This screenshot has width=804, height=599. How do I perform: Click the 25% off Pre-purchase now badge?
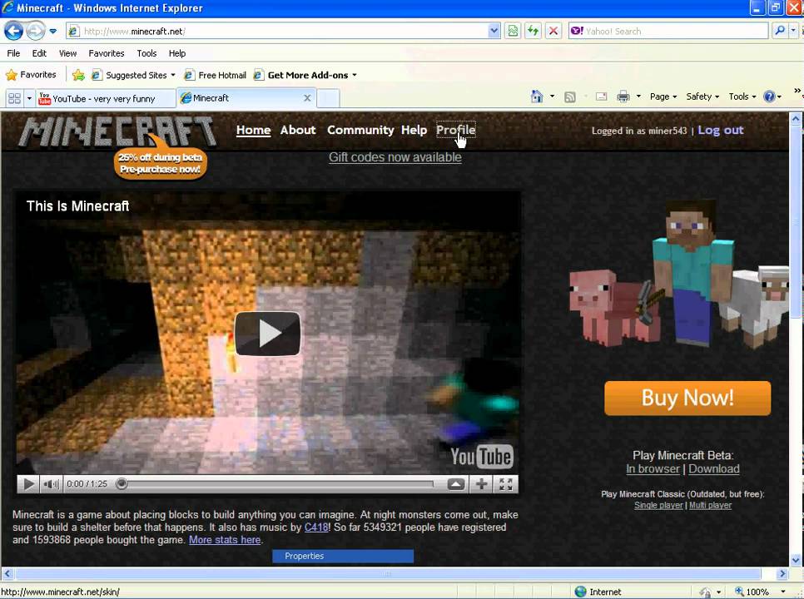point(161,163)
